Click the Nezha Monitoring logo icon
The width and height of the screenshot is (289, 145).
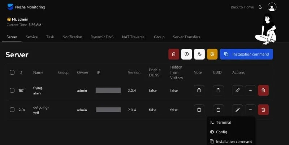click(x=10, y=7)
